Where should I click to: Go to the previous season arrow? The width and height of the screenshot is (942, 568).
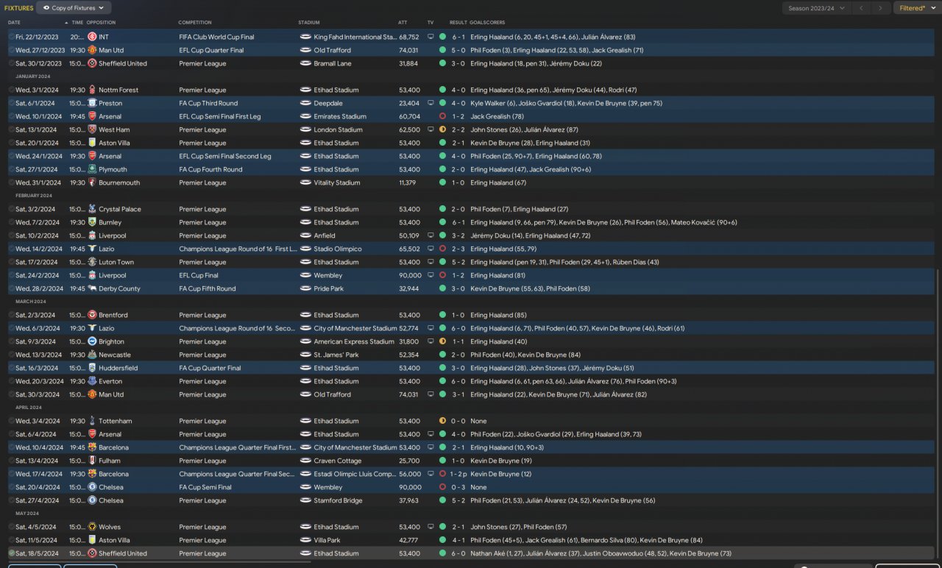point(862,8)
